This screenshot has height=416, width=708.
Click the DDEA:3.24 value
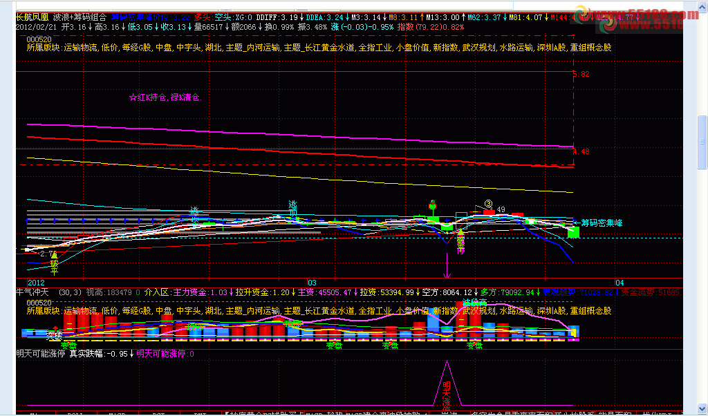325,17
